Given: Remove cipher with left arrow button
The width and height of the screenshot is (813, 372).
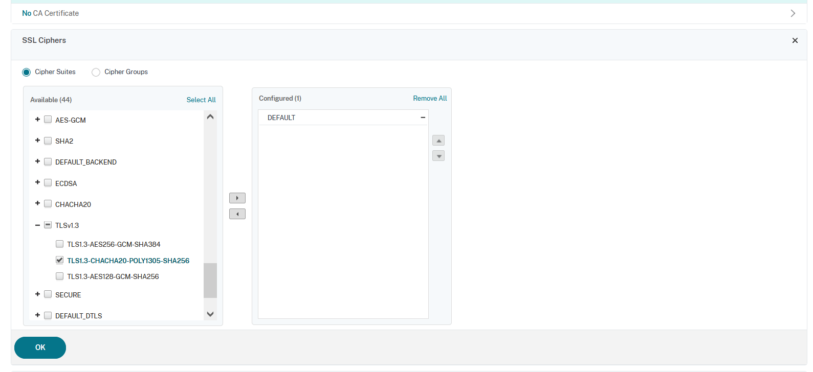Looking at the screenshot, I should coord(237,214).
